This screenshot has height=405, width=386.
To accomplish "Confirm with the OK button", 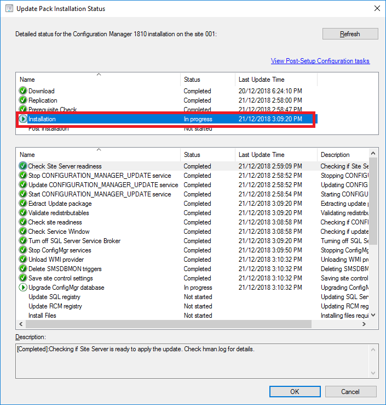I will 295,392.
